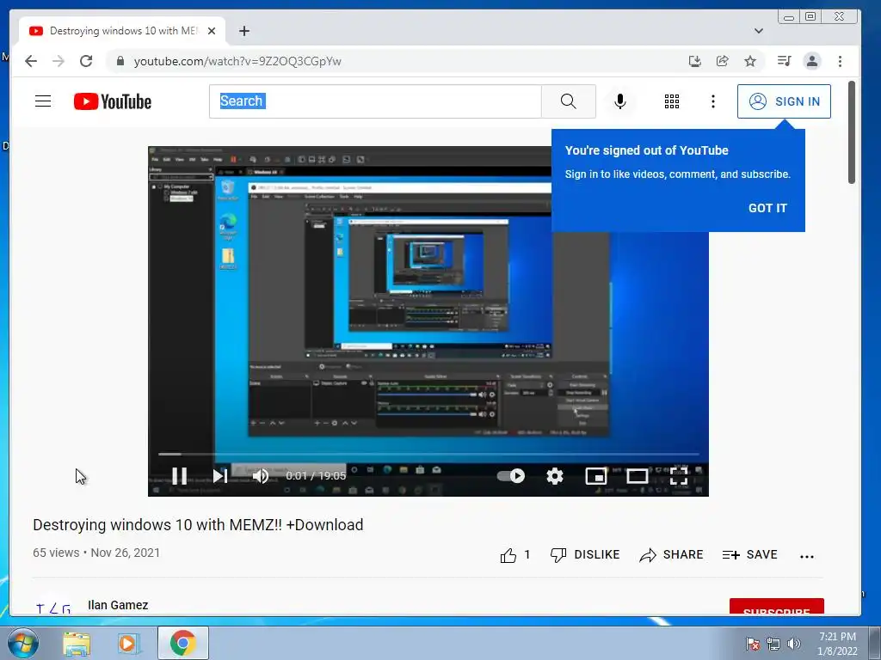881x660 pixels.
Task: Open the volume speaker in tray
Action: 794,644
